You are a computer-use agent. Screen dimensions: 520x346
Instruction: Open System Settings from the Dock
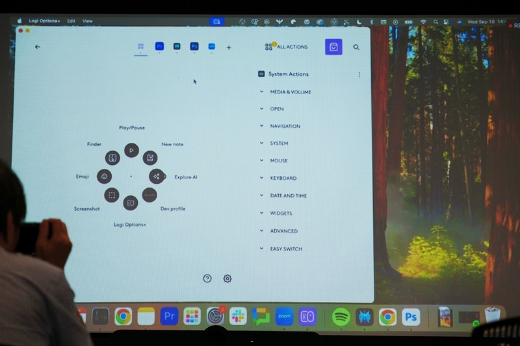[x=216, y=316]
